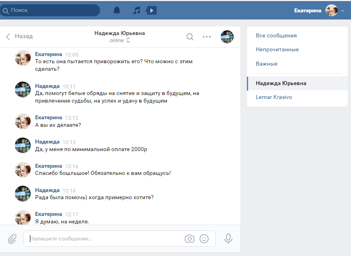
Task: Select the Непрочитанные filter
Action: coord(278,50)
